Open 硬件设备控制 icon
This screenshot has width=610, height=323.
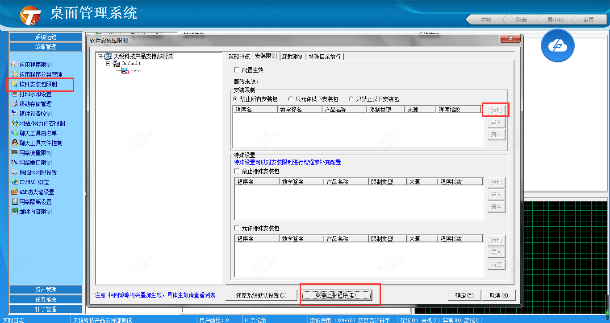point(15,114)
